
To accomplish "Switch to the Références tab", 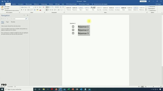I will 36,4.
